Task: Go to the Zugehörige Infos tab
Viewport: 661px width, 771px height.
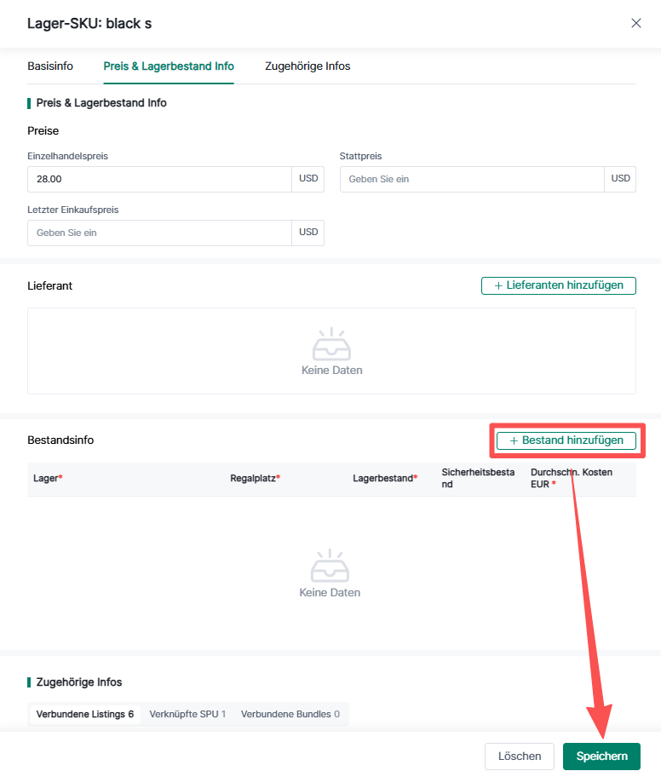Action: [x=308, y=66]
